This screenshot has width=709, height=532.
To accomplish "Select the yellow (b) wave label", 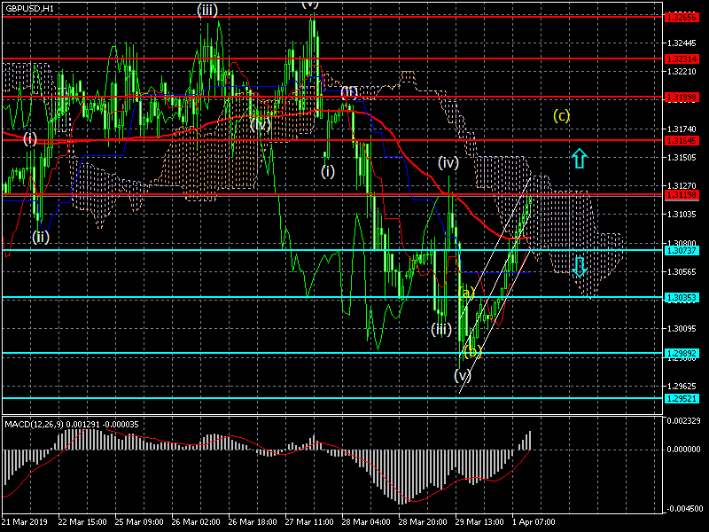I will click(x=471, y=352).
